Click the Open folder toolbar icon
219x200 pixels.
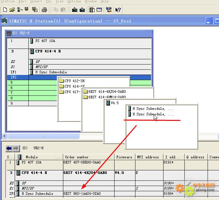click(12, 10)
